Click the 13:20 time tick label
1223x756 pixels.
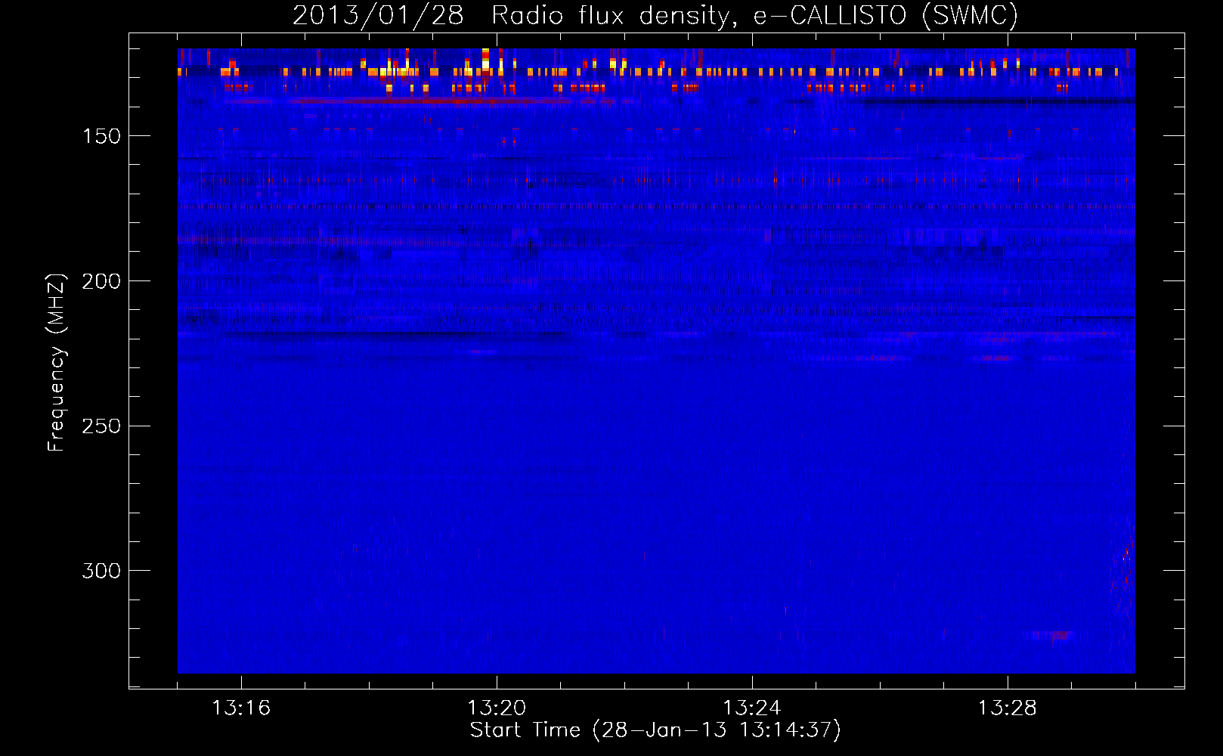point(497,708)
